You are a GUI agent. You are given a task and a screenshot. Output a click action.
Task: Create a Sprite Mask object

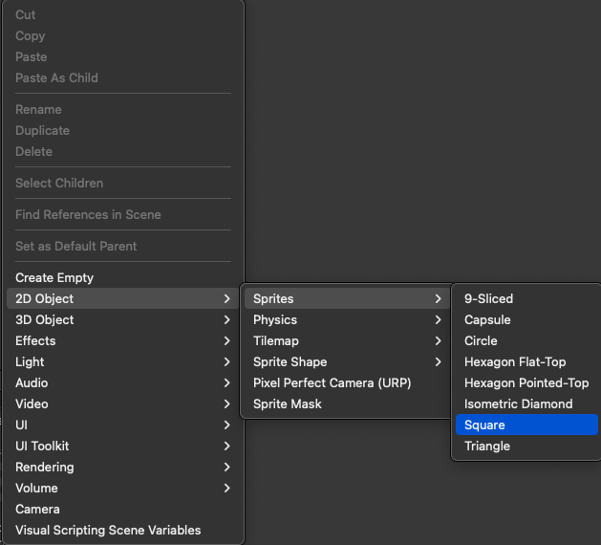347,403
